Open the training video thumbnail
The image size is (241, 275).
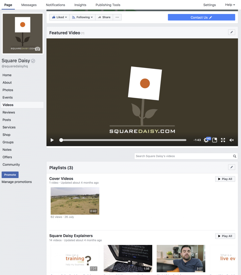[75, 259]
